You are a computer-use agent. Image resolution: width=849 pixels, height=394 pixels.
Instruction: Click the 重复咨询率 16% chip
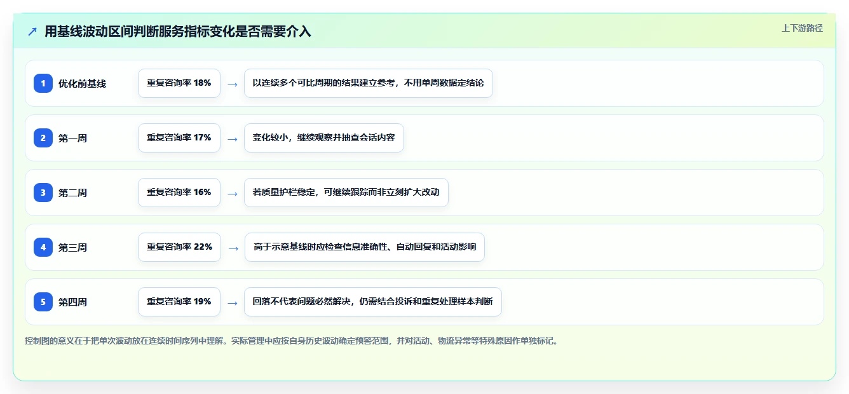pyautogui.click(x=179, y=193)
